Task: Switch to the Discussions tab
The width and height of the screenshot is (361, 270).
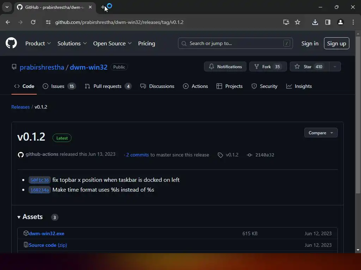Action: click(x=157, y=86)
